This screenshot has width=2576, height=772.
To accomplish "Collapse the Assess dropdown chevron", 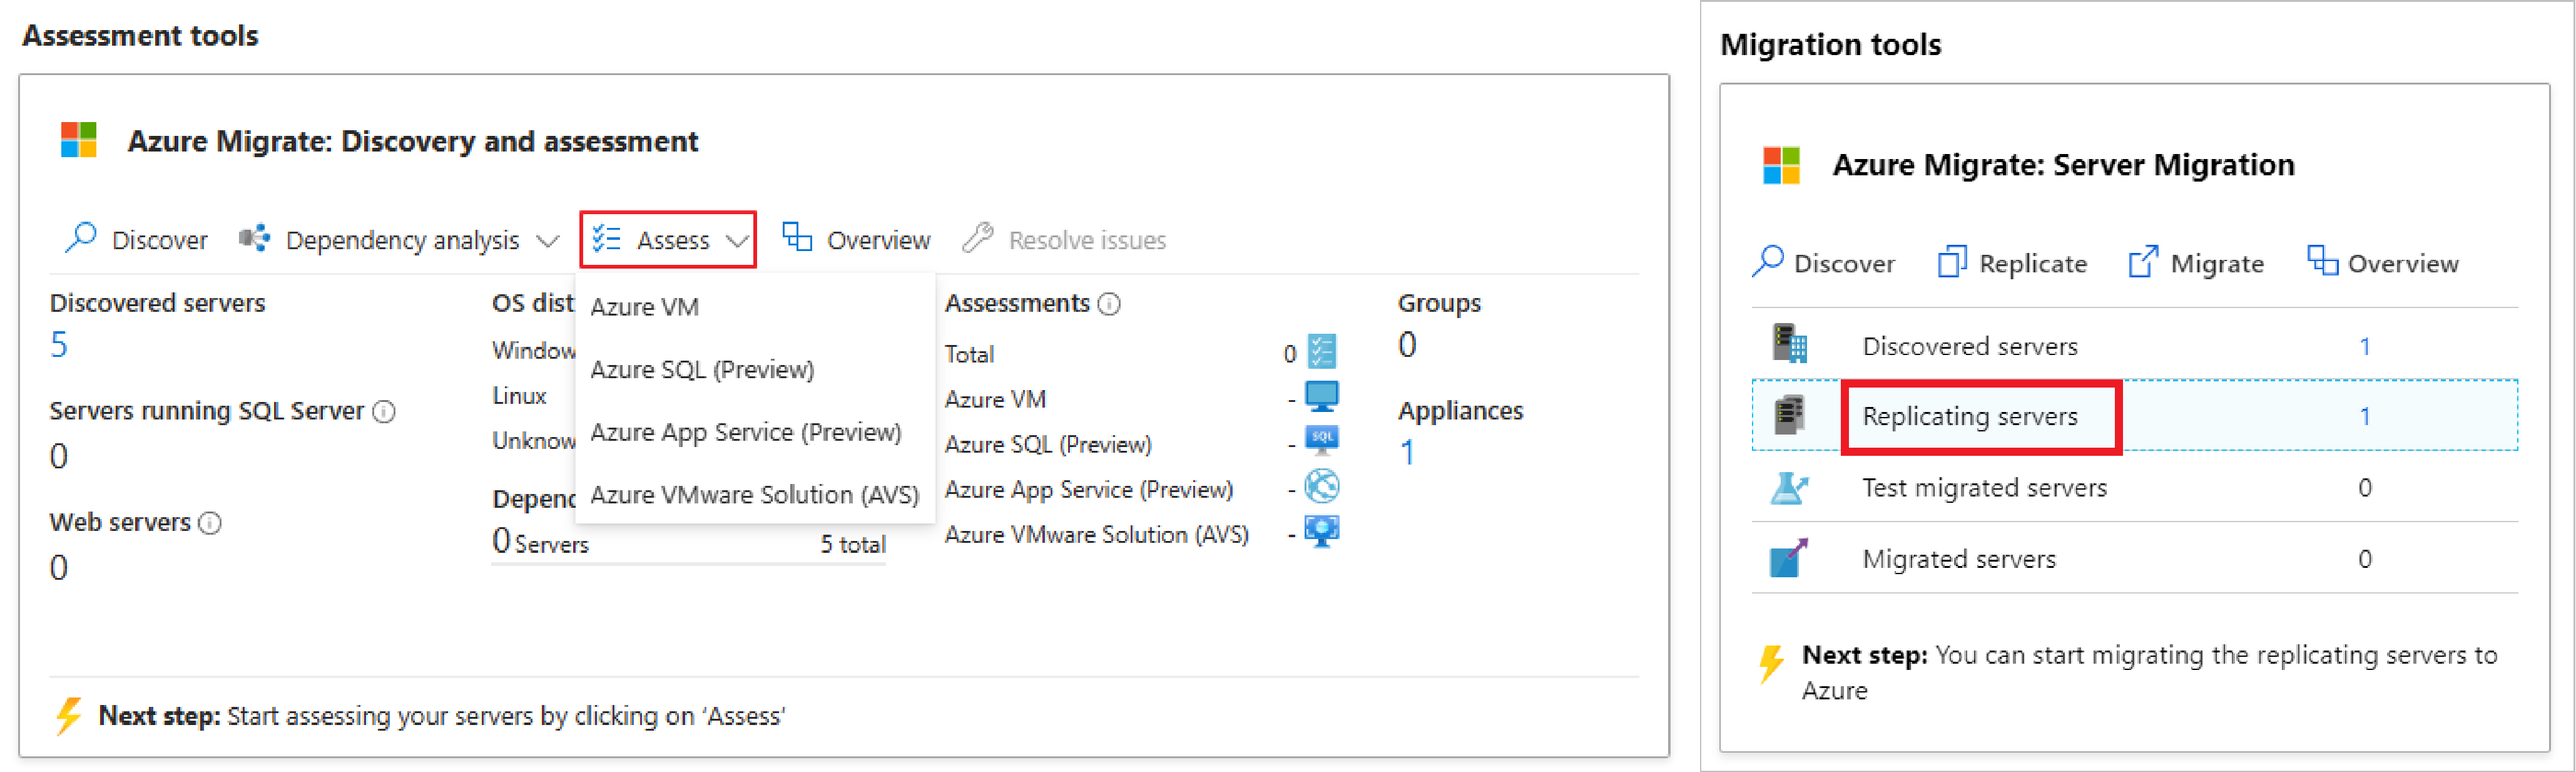I will [x=737, y=240].
